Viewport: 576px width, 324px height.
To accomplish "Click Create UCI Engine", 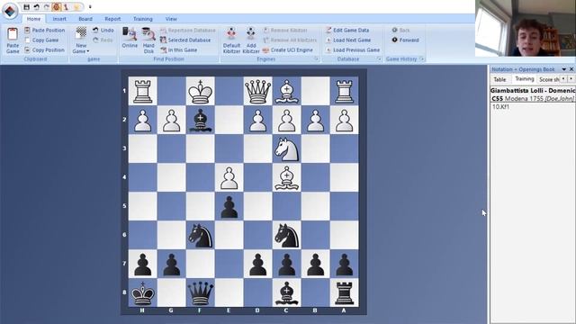I will [x=288, y=50].
